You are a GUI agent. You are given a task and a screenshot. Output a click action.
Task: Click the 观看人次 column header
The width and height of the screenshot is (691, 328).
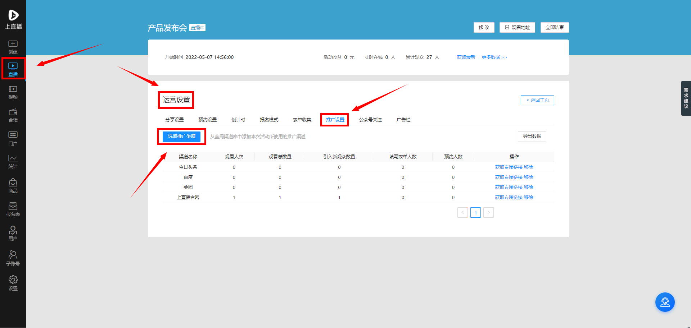point(234,157)
